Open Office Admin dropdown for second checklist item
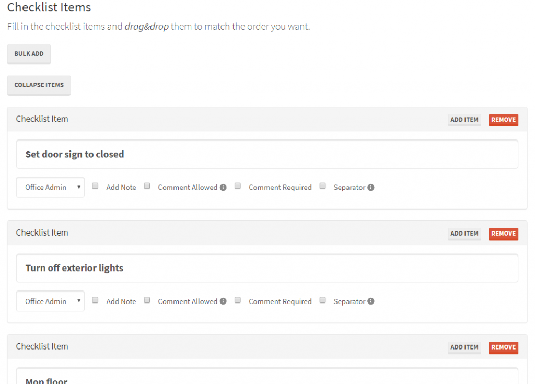The width and height of the screenshot is (535, 384). point(50,301)
